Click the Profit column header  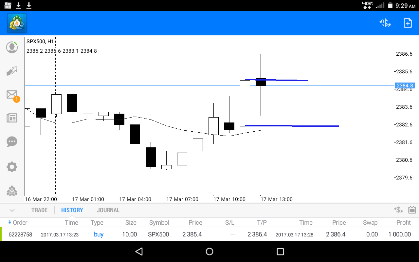pyautogui.click(x=404, y=223)
